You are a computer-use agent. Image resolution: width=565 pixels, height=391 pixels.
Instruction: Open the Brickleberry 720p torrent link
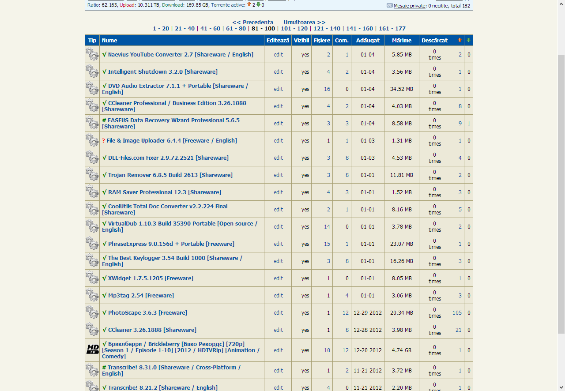pos(181,350)
